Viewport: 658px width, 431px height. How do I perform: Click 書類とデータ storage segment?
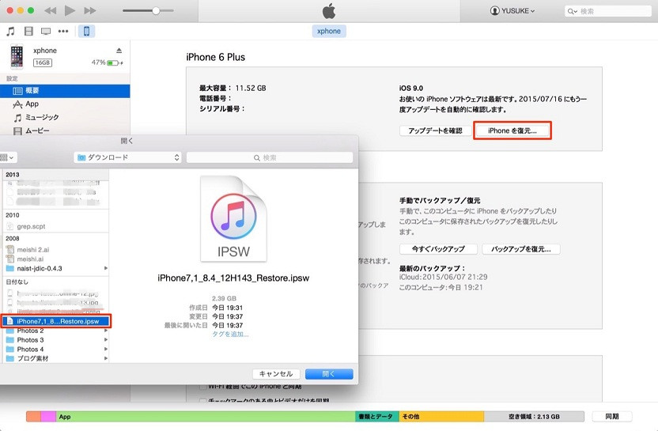(376, 416)
